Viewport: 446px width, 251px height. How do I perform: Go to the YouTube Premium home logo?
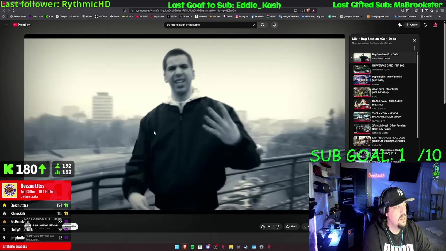(x=22, y=25)
